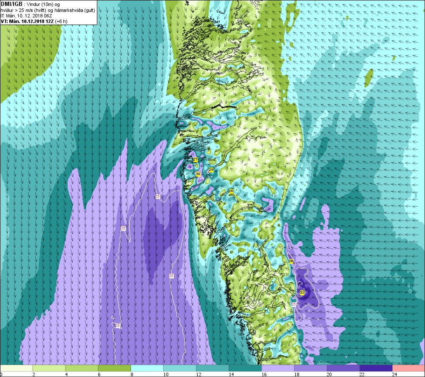425x377 pixels.
Task: Click the white 25 contour label beside gust 32
Action: click(x=294, y=304)
